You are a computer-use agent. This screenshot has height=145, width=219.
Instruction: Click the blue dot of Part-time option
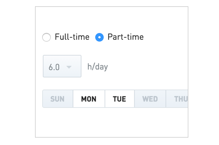click(99, 37)
